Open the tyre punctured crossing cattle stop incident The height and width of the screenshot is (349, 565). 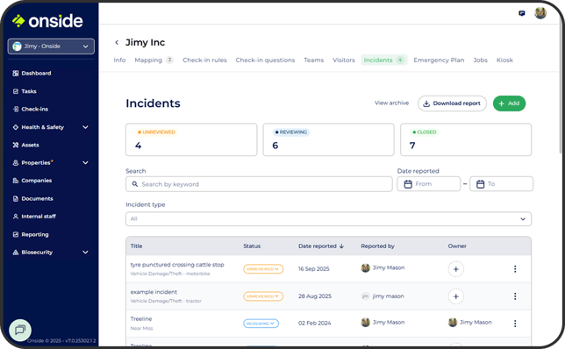tap(177, 265)
